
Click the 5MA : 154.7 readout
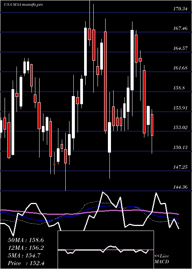pos(24,256)
